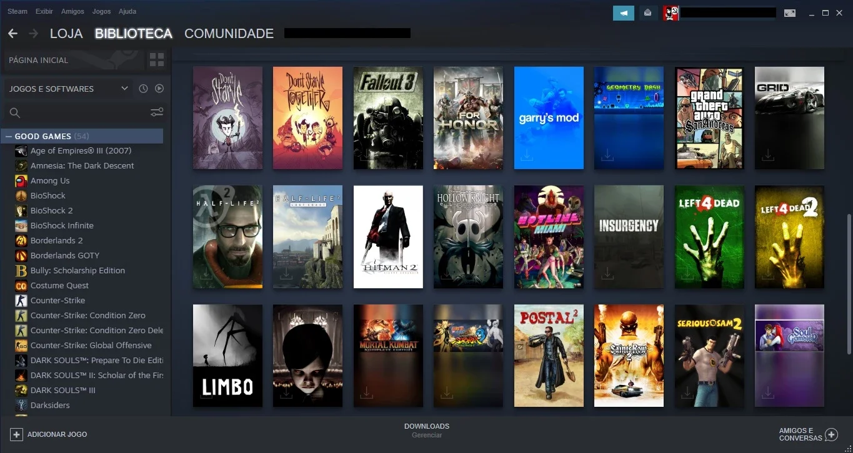853x453 pixels.
Task: Sort games by recent activity clock icon
Action: point(143,89)
